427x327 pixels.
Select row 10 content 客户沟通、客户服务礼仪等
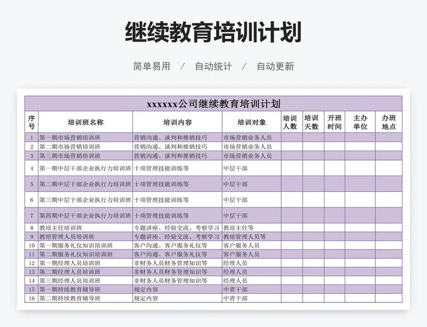click(177, 245)
